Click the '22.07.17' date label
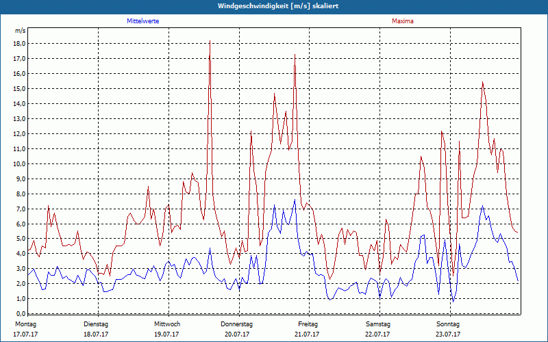Screen dimensions: 548x342 (377, 334)
